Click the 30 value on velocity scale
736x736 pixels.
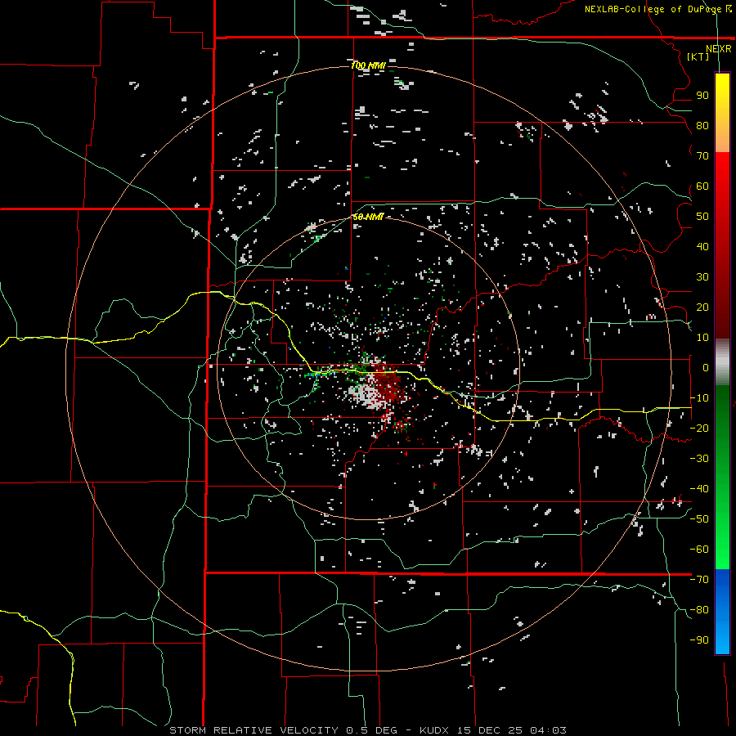(x=702, y=277)
